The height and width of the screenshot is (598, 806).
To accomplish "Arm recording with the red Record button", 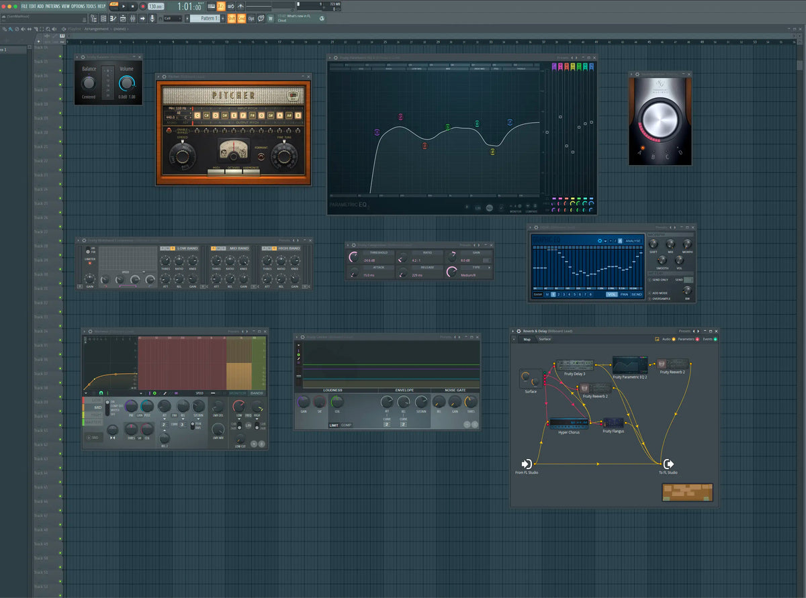I will click(x=143, y=6).
